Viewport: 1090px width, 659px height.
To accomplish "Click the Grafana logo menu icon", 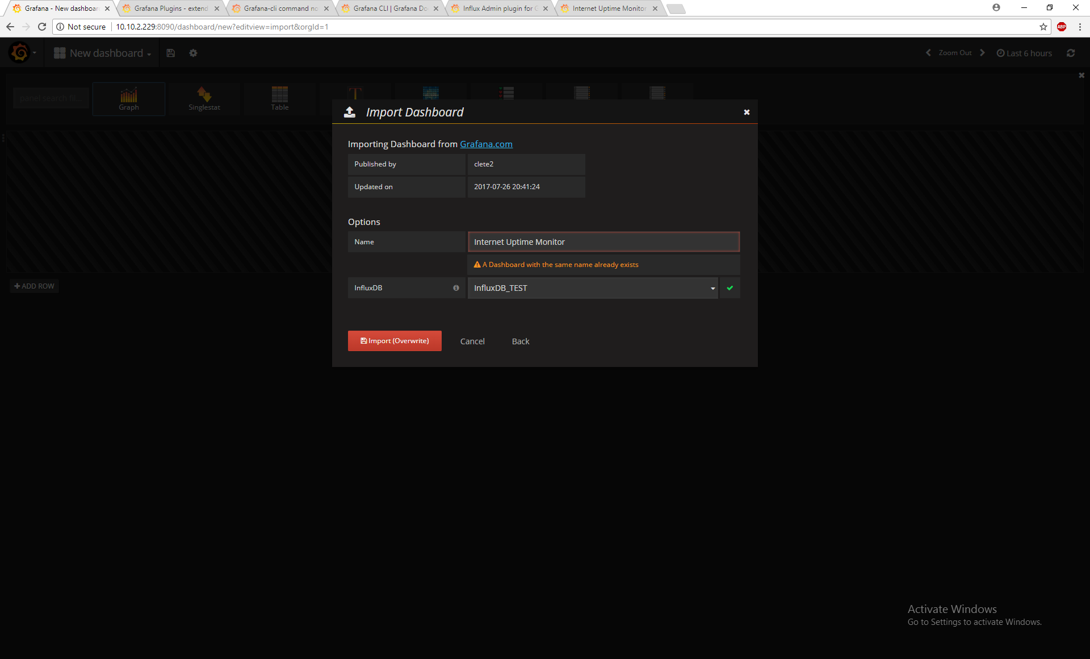I will [20, 53].
